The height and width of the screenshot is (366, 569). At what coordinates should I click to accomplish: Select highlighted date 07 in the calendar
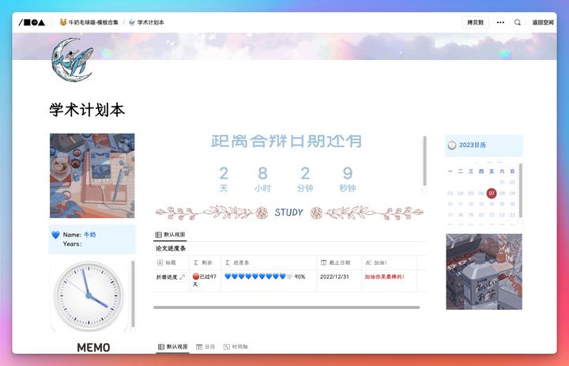492,193
